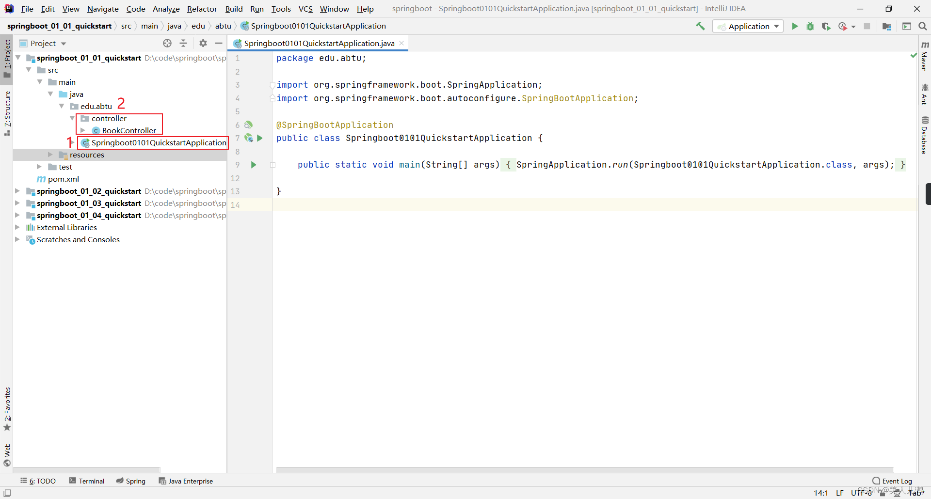The image size is (931, 499).
Task: Open the Navigate menu
Action: pyautogui.click(x=103, y=9)
